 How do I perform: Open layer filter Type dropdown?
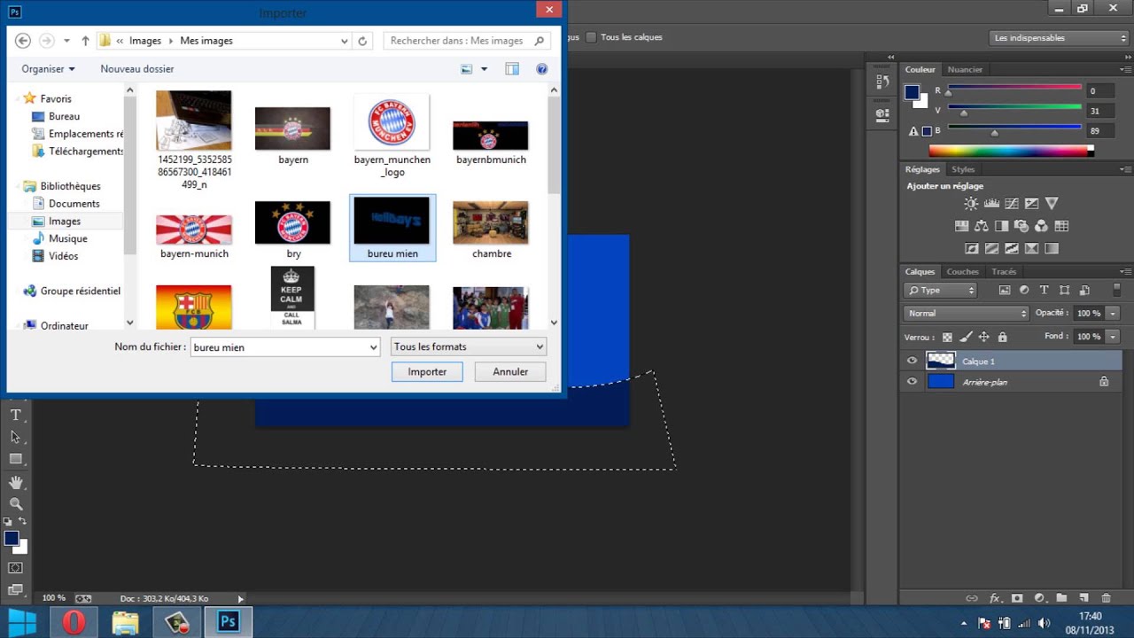pos(940,290)
